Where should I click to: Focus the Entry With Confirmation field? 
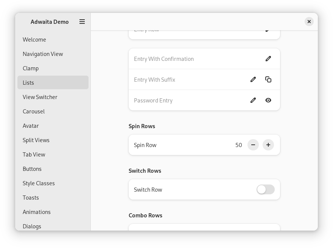(x=204, y=59)
